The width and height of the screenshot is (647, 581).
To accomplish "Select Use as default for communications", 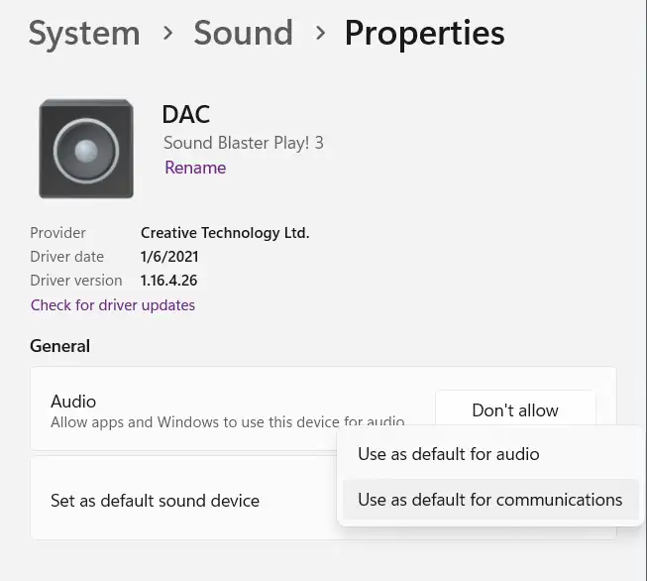I will (489, 500).
